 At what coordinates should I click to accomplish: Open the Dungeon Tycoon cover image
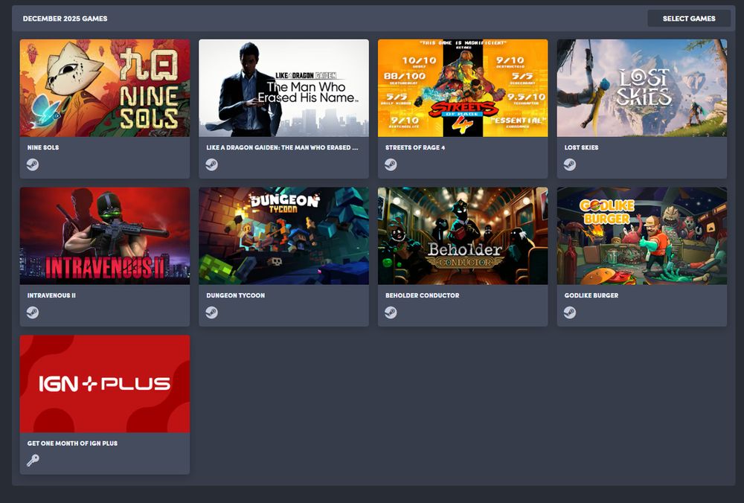point(283,236)
